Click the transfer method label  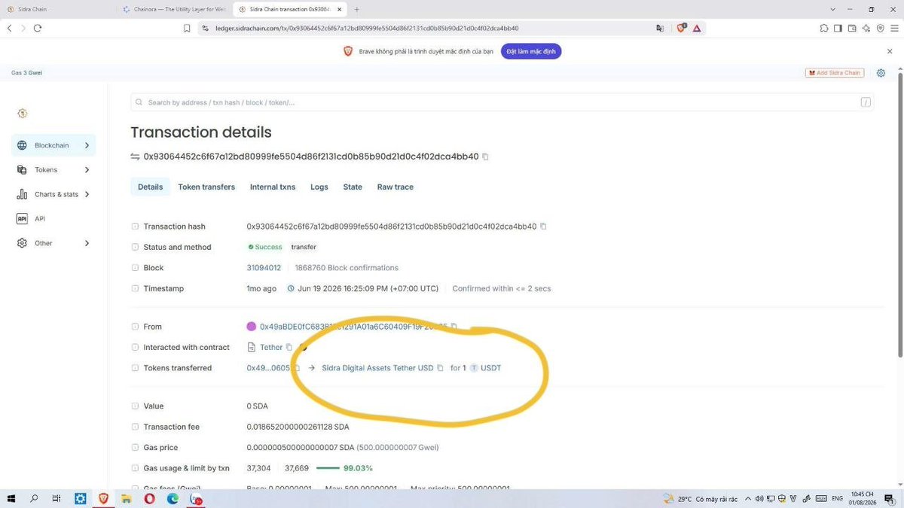(x=304, y=247)
